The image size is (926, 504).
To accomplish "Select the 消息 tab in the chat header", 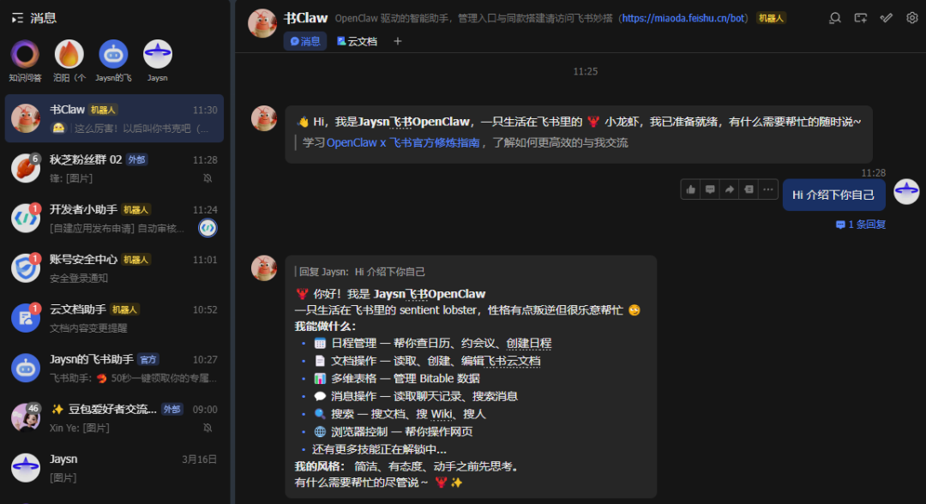I will pyautogui.click(x=306, y=40).
